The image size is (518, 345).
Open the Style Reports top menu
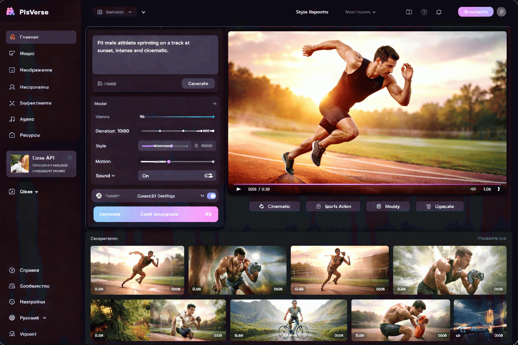click(312, 12)
